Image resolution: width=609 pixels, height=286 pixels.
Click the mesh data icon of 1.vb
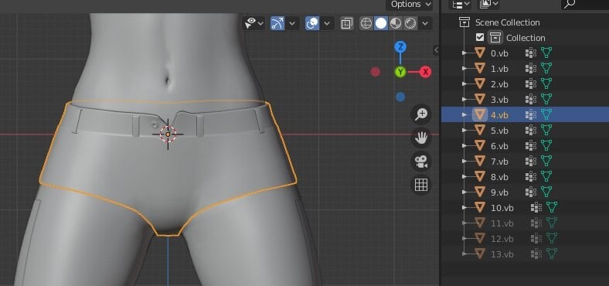(x=546, y=68)
